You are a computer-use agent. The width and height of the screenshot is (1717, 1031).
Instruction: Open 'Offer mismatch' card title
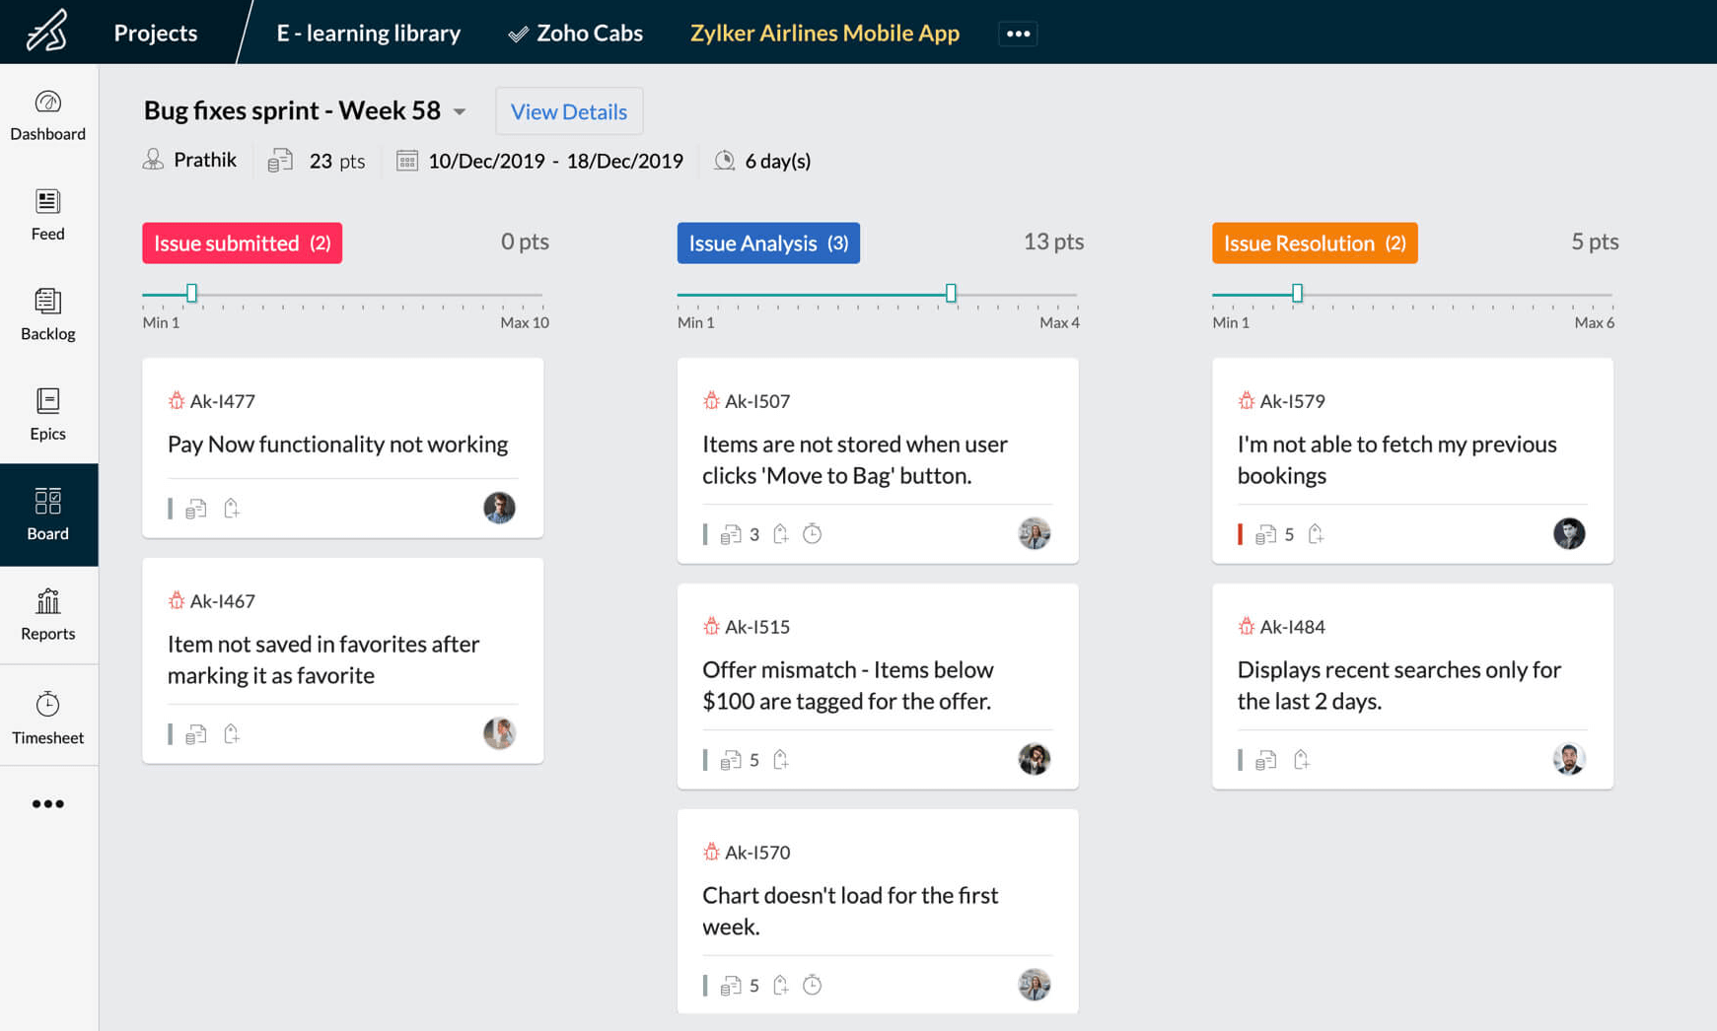point(848,685)
